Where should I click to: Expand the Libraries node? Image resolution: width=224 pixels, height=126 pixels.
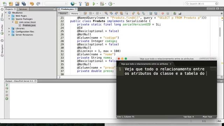click(9, 28)
